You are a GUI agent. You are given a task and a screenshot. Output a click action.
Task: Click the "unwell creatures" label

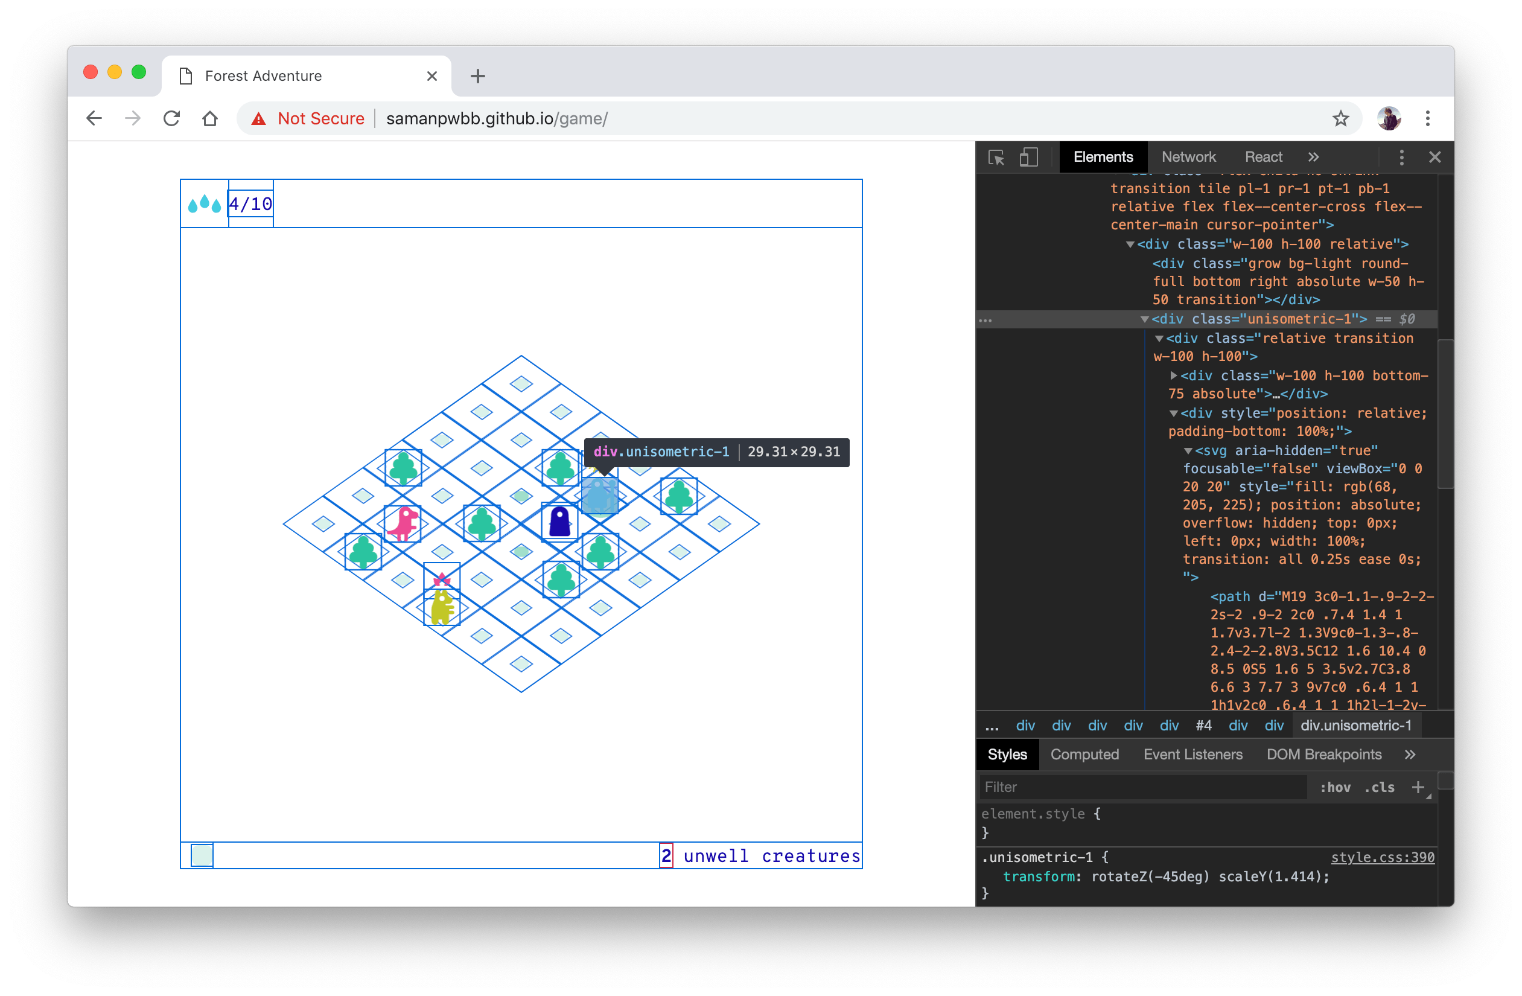coord(772,856)
